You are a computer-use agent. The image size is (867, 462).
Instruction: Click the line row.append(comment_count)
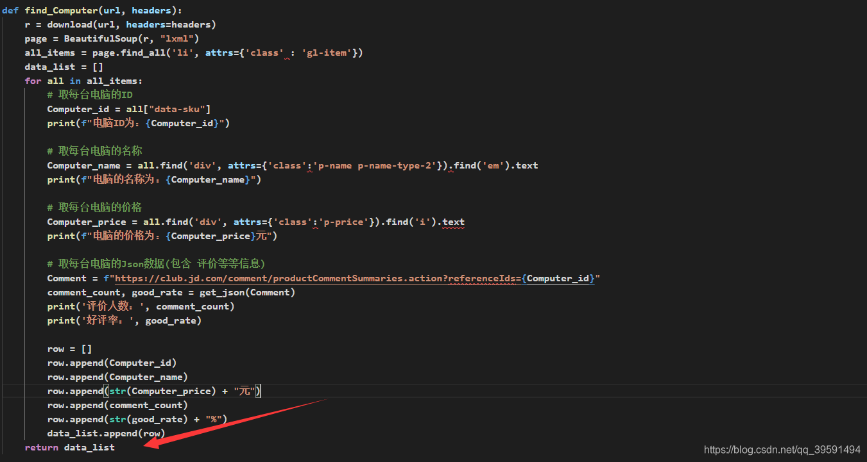(x=117, y=405)
